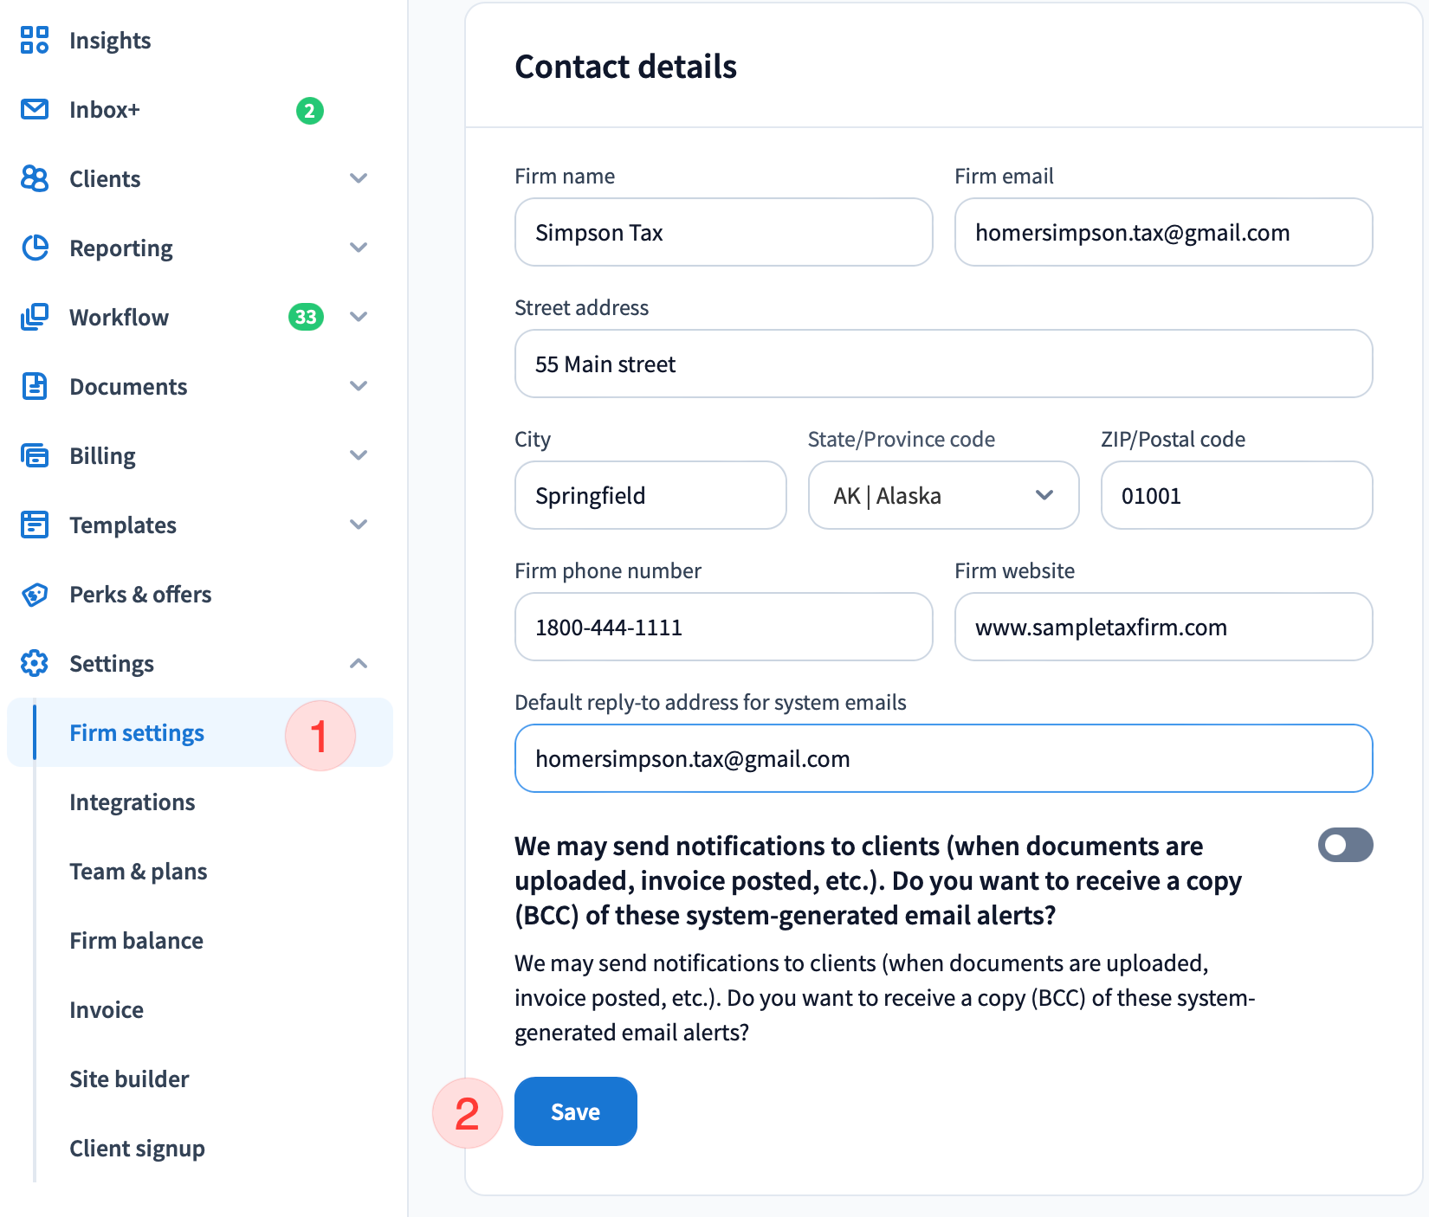Click the Reporting pie chart icon
Image resolution: width=1429 pixels, height=1217 pixels.
(35, 248)
